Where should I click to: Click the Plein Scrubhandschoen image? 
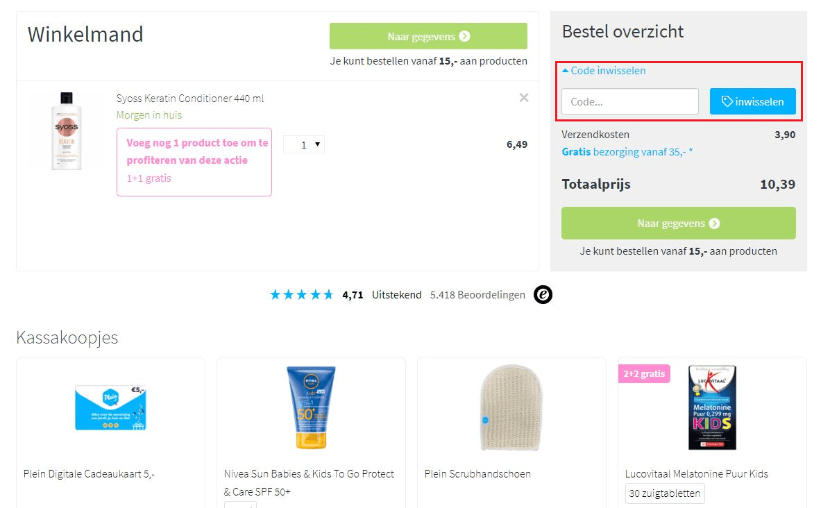(x=511, y=409)
